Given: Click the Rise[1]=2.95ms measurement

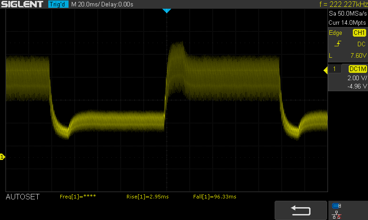Looking at the screenshot, I should (x=147, y=197).
